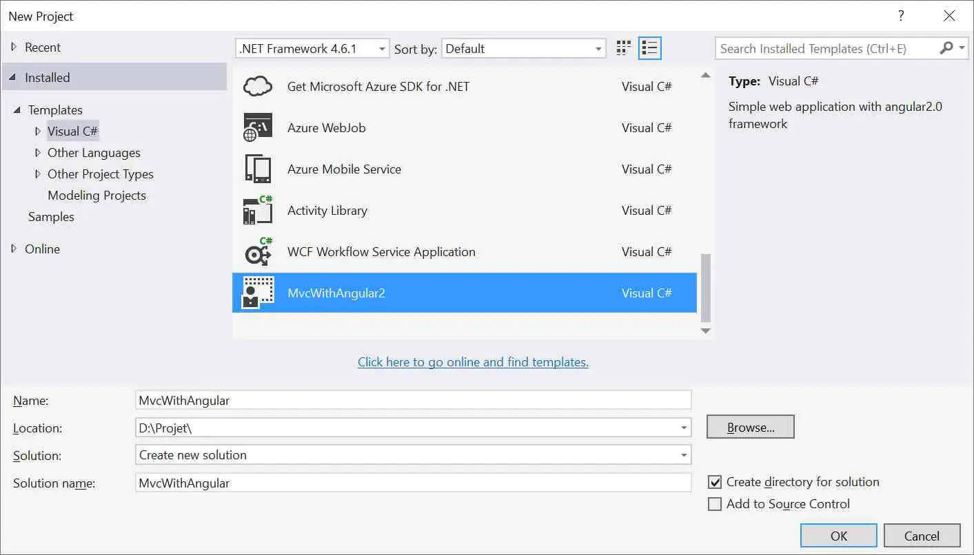This screenshot has height=555, width=974.
Task: Select the Azure Mobile Service template row
Action: pyautogui.click(x=465, y=169)
